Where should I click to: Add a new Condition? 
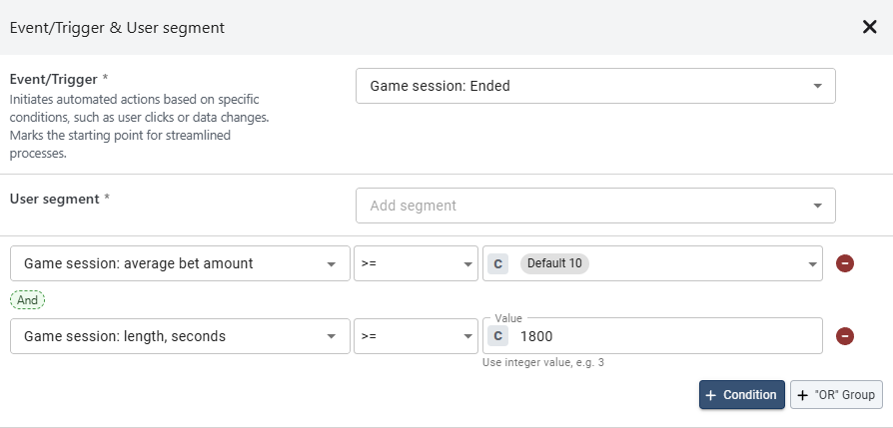(741, 395)
